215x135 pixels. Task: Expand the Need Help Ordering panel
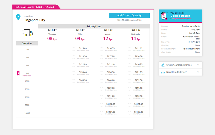[198, 72]
